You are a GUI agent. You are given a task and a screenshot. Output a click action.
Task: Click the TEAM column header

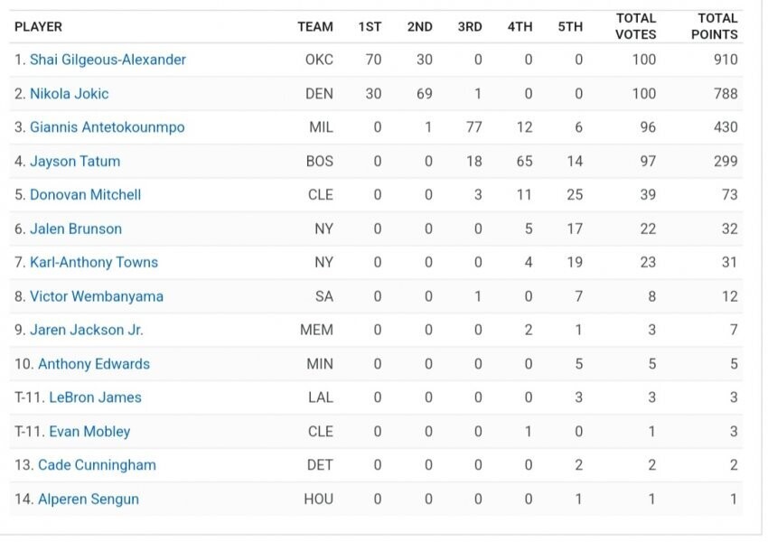(x=315, y=26)
